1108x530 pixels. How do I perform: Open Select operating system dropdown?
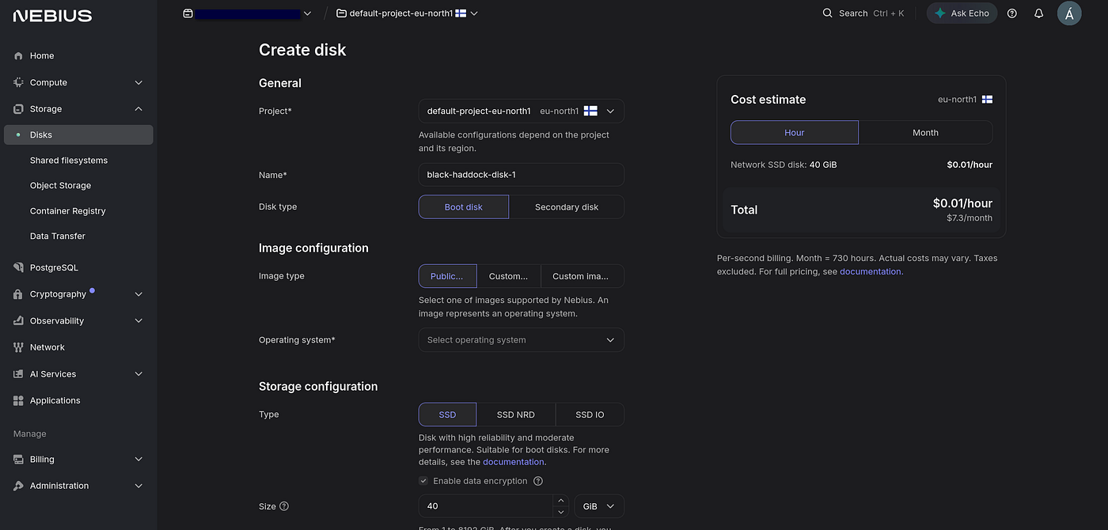(x=522, y=340)
